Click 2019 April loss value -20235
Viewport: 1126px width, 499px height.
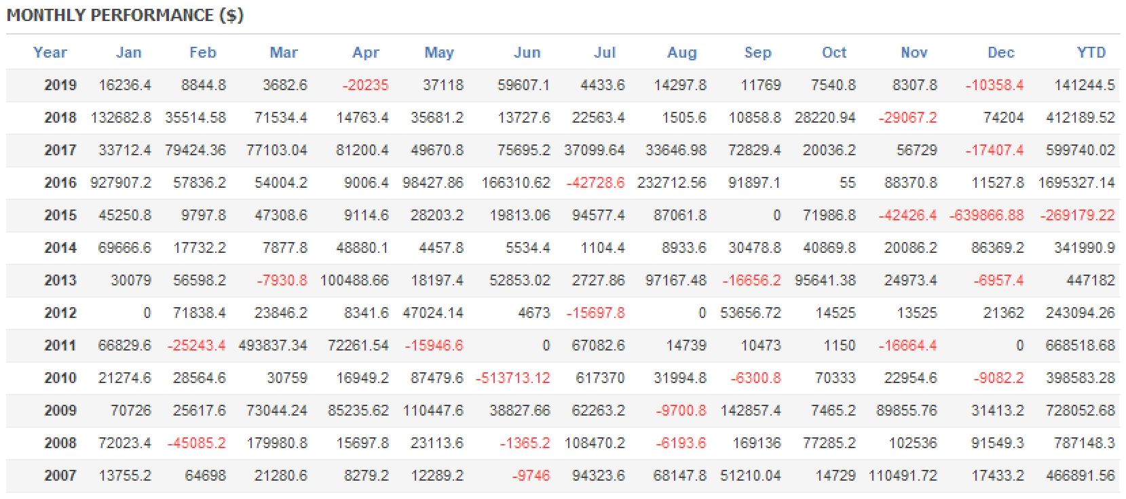(x=365, y=85)
